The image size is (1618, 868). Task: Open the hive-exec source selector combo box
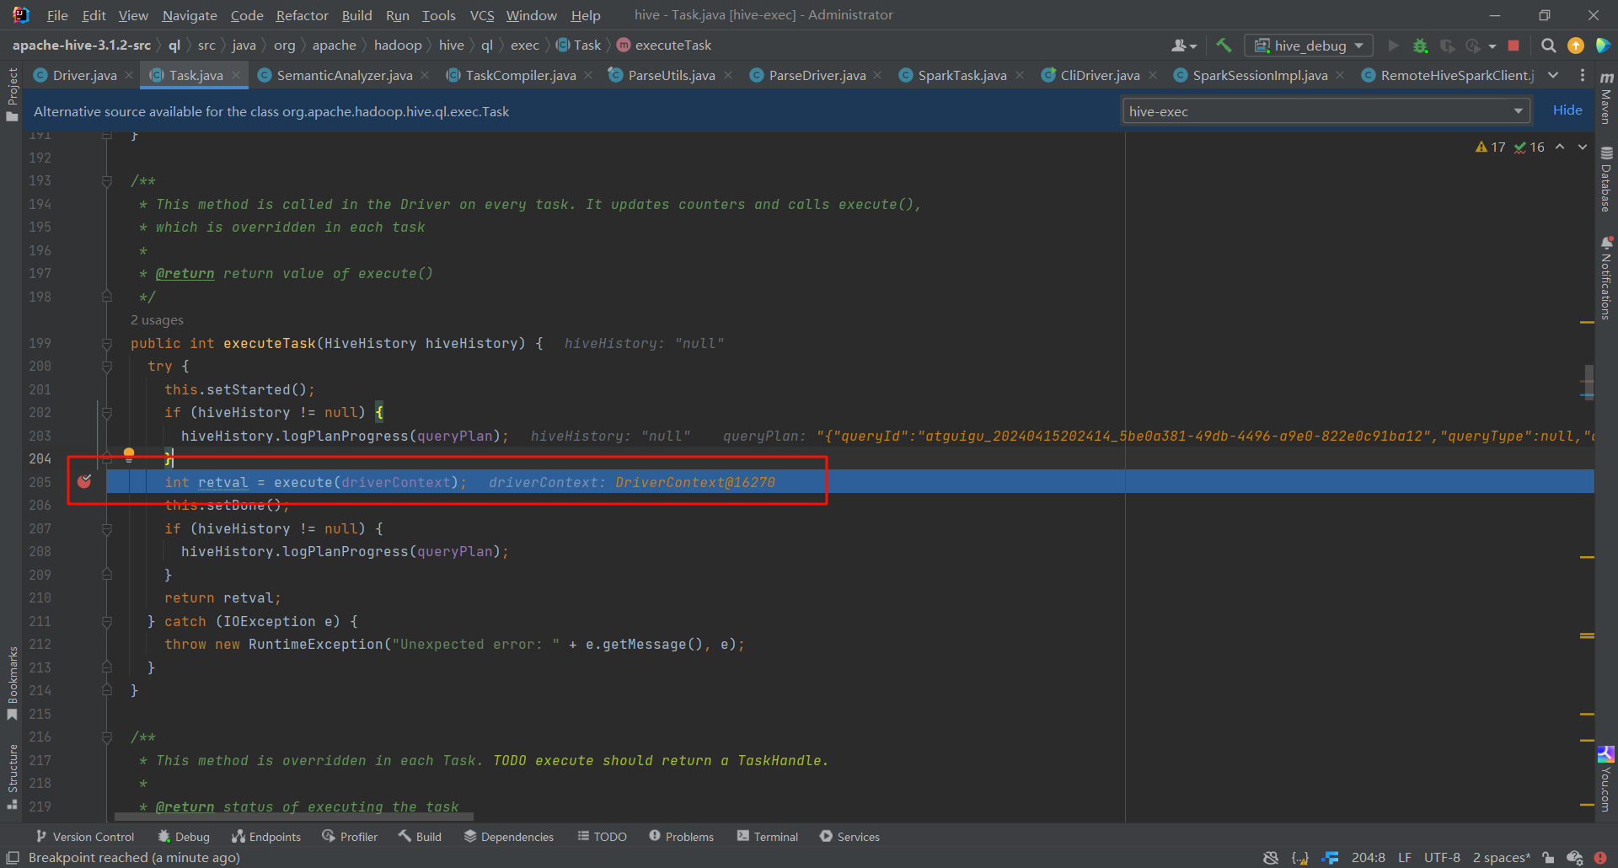click(1326, 111)
